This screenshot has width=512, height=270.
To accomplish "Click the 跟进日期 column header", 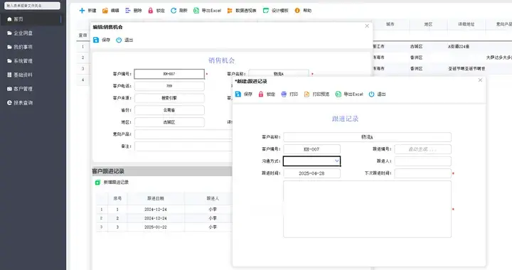I will click(156, 198).
